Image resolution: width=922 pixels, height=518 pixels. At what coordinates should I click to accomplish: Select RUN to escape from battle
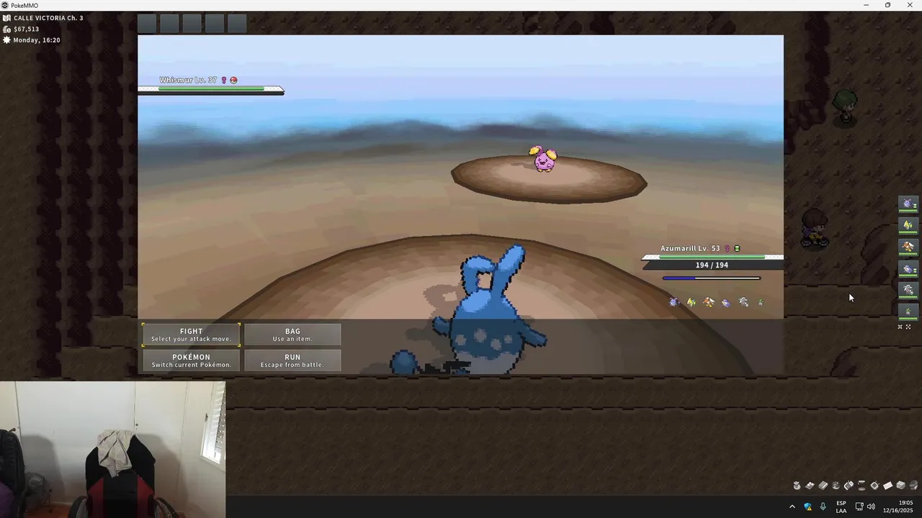292,360
